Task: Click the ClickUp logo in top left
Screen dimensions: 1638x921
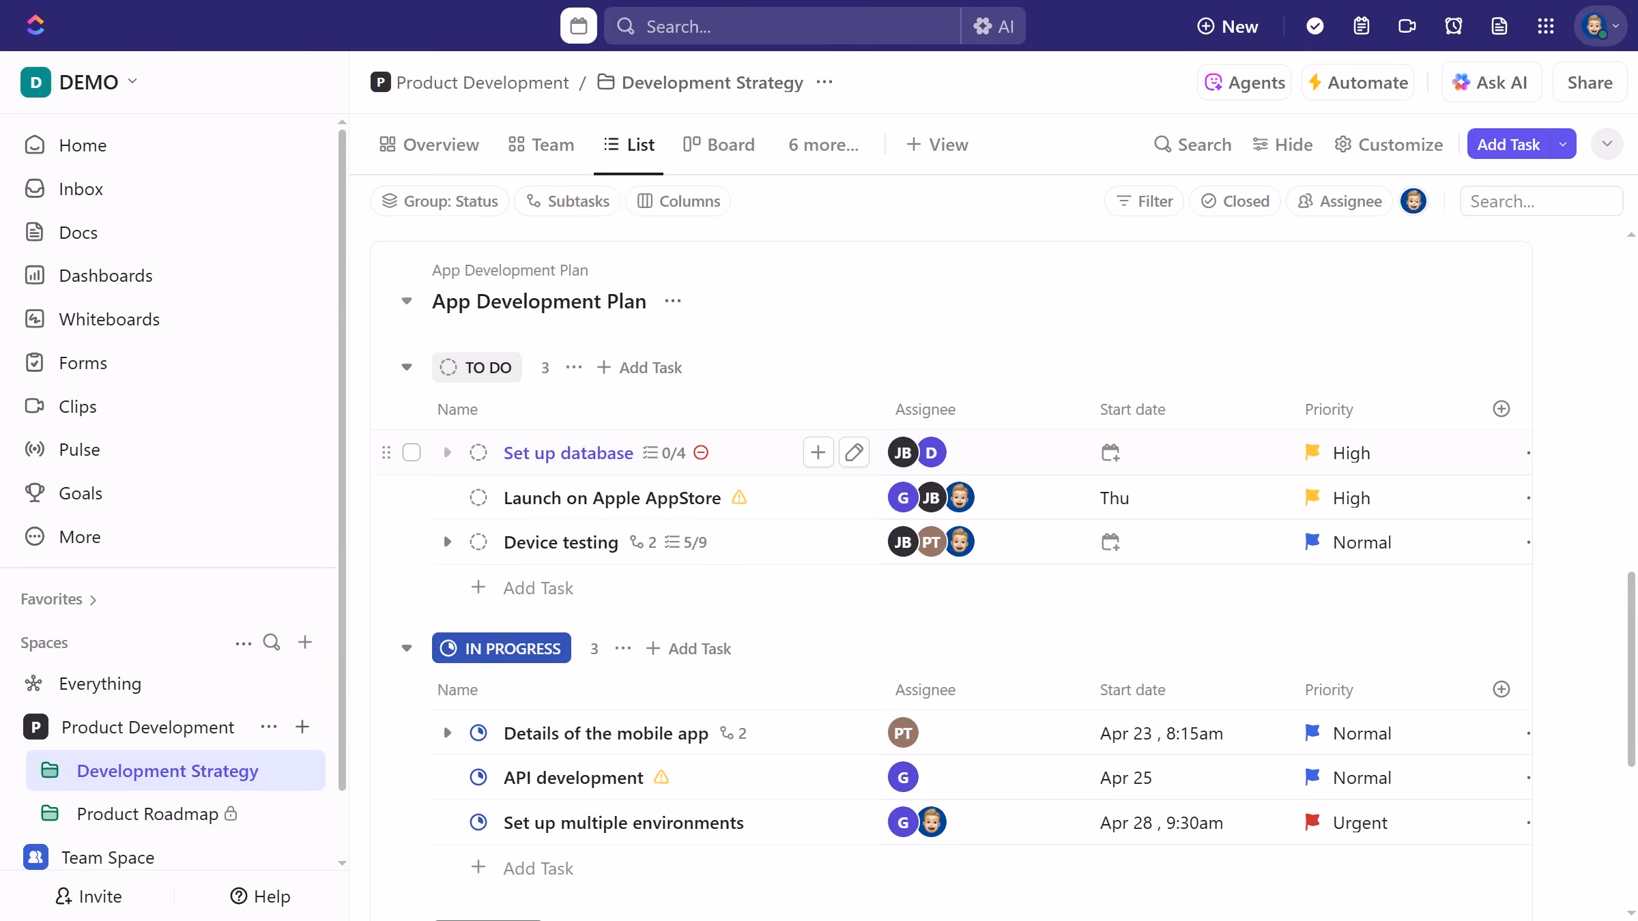Action: pyautogui.click(x=35, y=25)
